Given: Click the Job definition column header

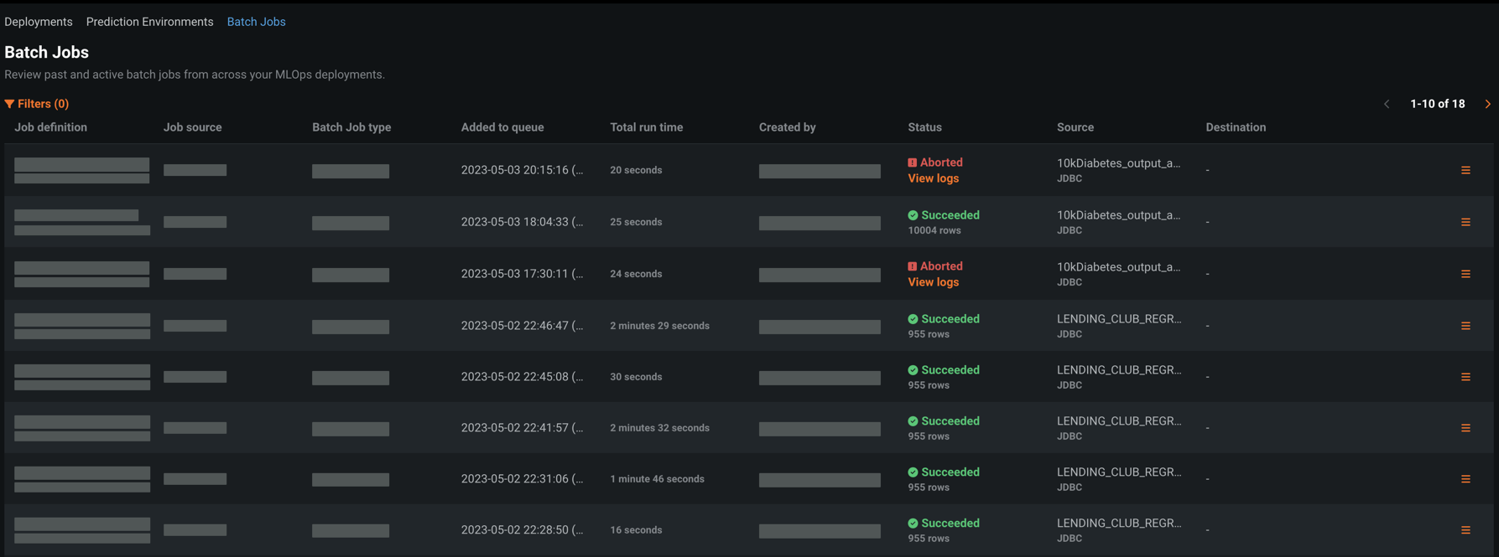Looking at the screenshot, I should click(x=50, y=127).
